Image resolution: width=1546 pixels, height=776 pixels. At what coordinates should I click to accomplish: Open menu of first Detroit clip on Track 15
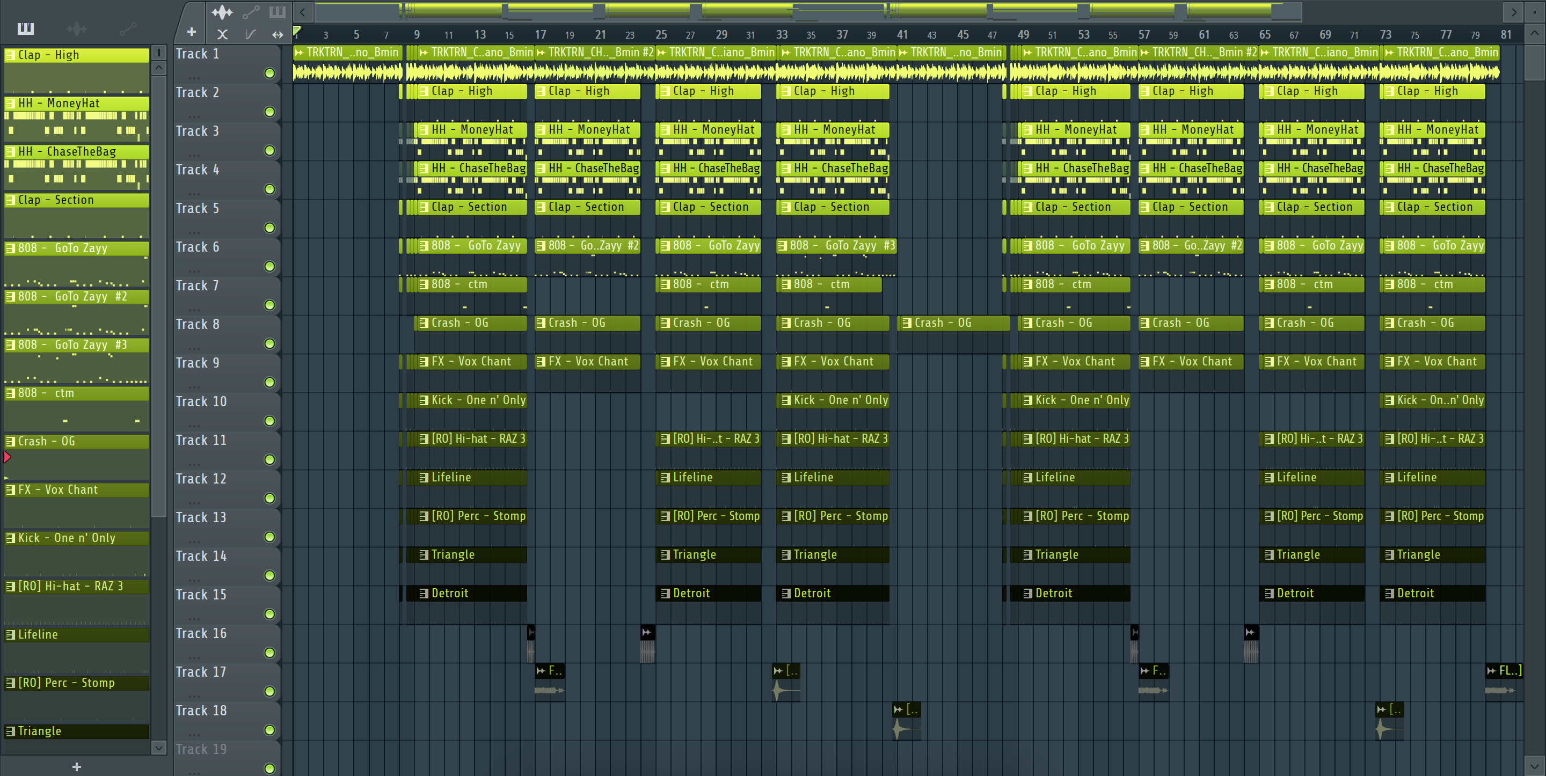[x=424, y=594]
